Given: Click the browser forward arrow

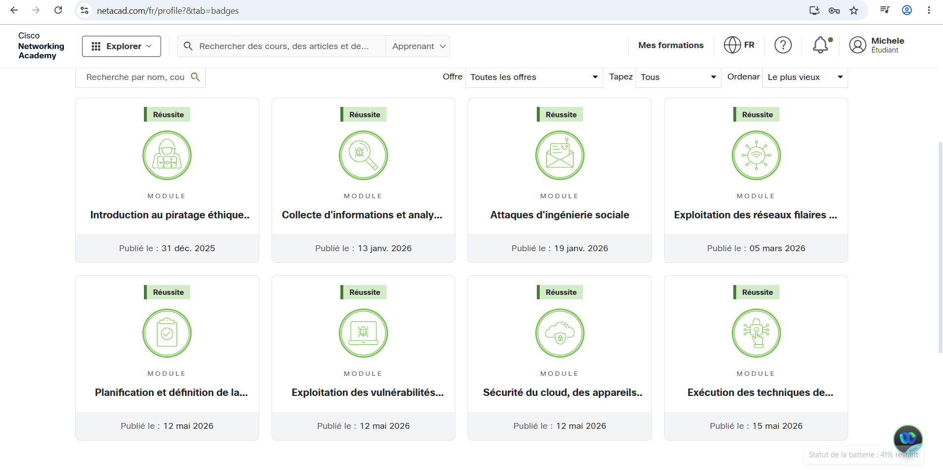Looking at the screenshot, I should pyautogui.click(x=36, y=10).
